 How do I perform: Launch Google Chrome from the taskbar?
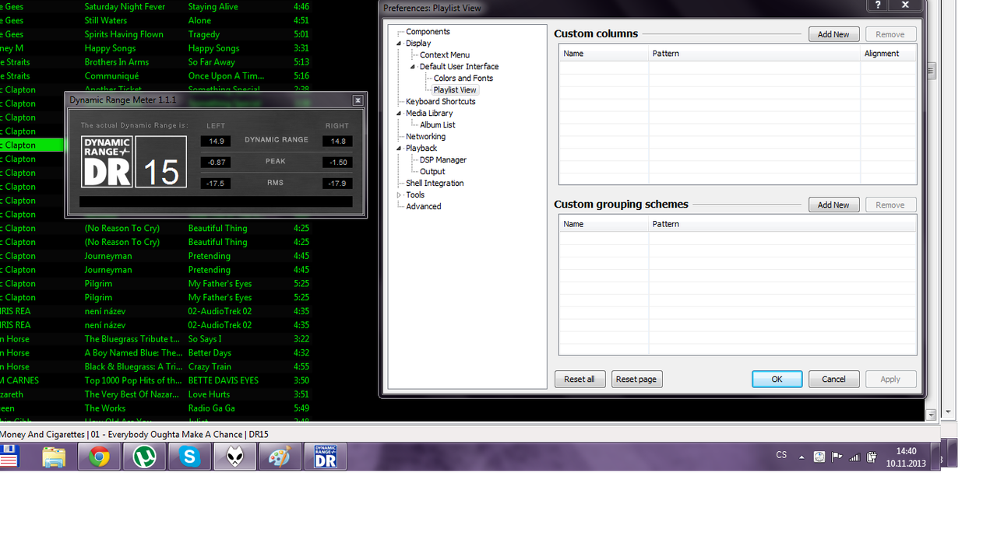point(99,457)
